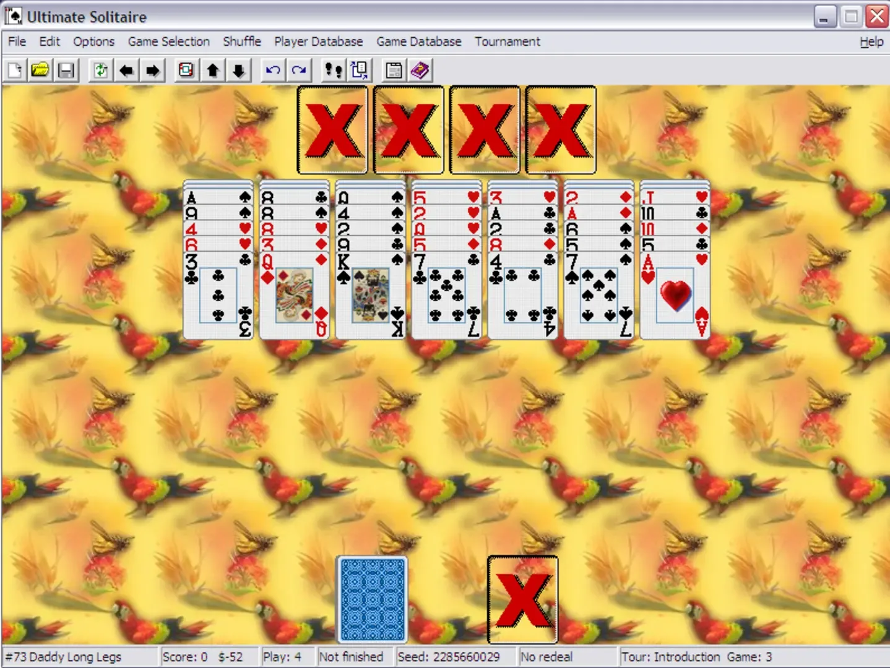Click the black up arrow toolbar button

point(213,71)
